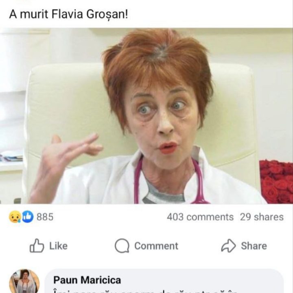The width and height of the screenshot is (293, 293).
Task: Click the 'Comment' text label
Action: click(156, 246)
